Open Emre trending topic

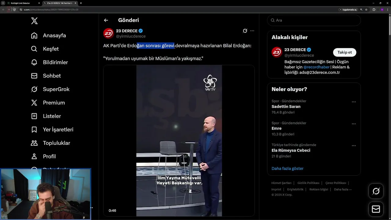click(276, 129)
